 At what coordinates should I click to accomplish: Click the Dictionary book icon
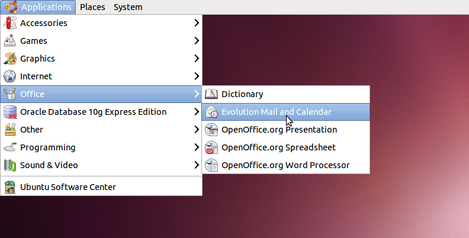211,94
